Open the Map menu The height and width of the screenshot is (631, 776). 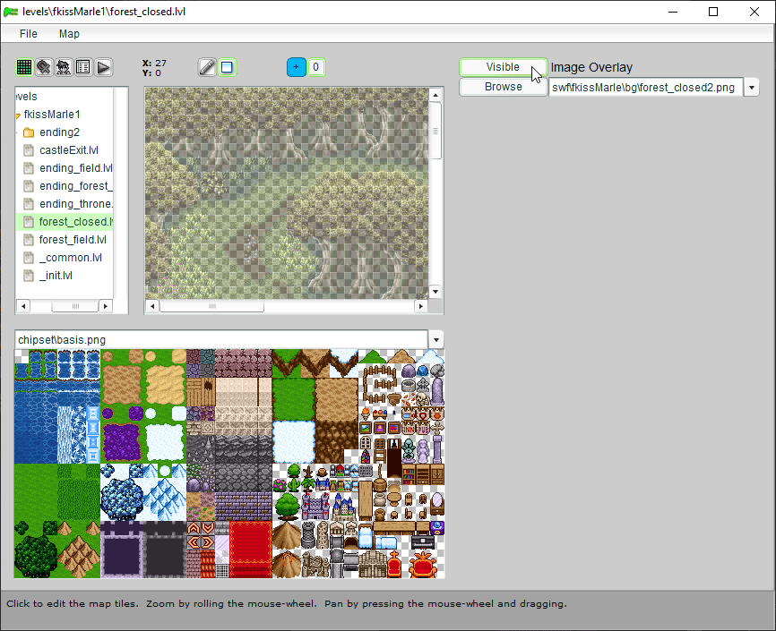pyautogui.click(x=69, y=33)
